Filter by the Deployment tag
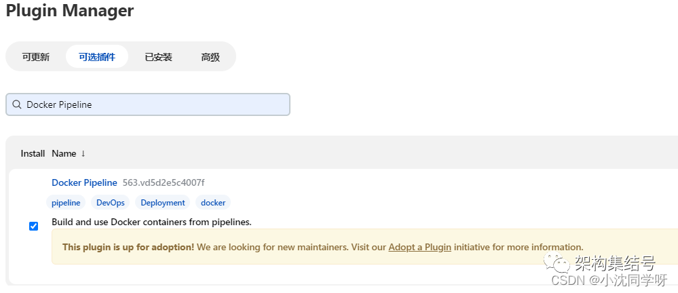The image size is (678, 293). point(163,203)
